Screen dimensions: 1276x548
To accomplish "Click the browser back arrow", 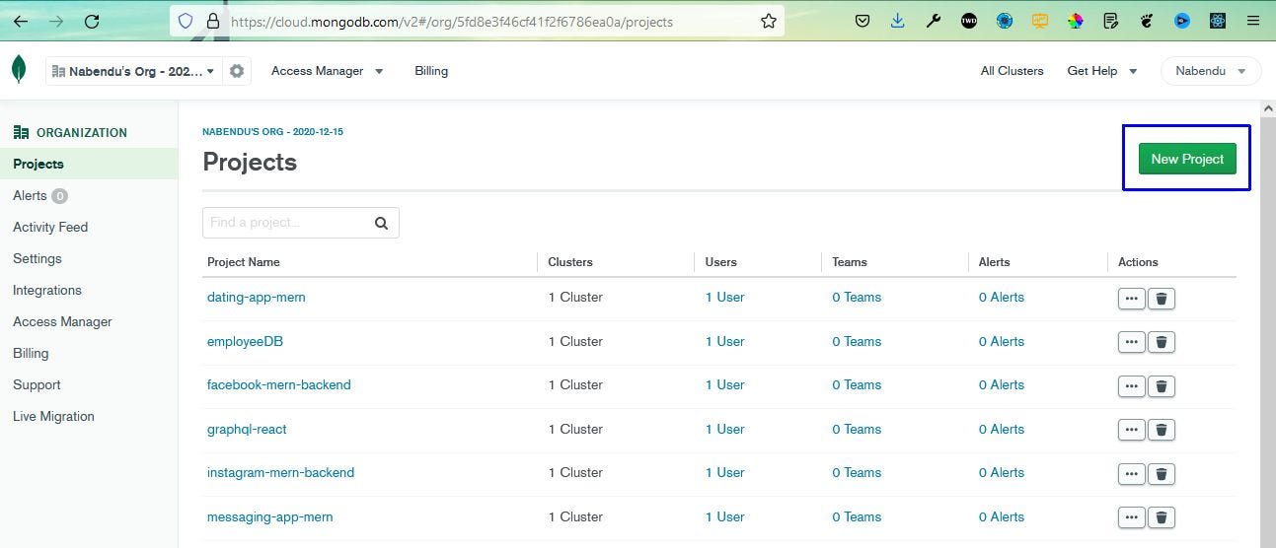I will pyautogui.click(x=21, y=21).
